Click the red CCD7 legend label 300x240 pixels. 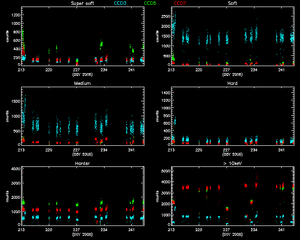click(180, 3)
